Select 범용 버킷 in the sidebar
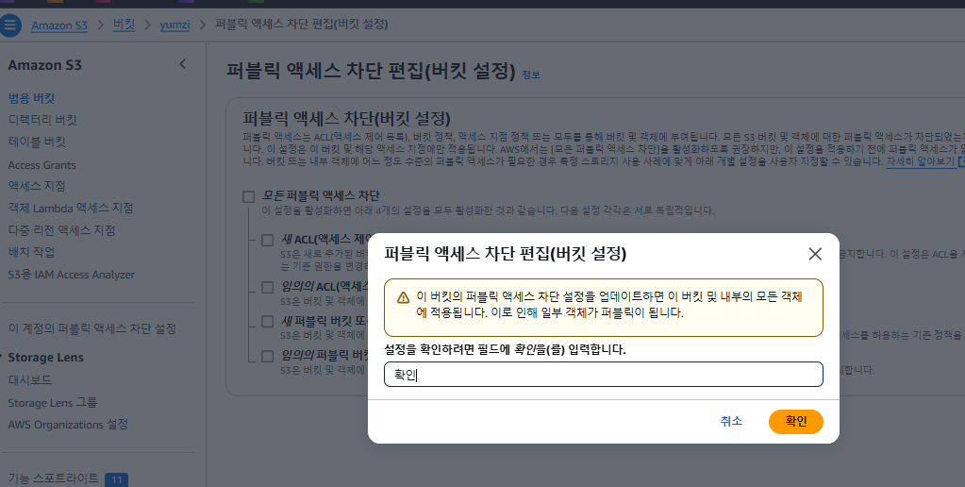The width and height of the screenshot is (965, 487). coord(31,98)
